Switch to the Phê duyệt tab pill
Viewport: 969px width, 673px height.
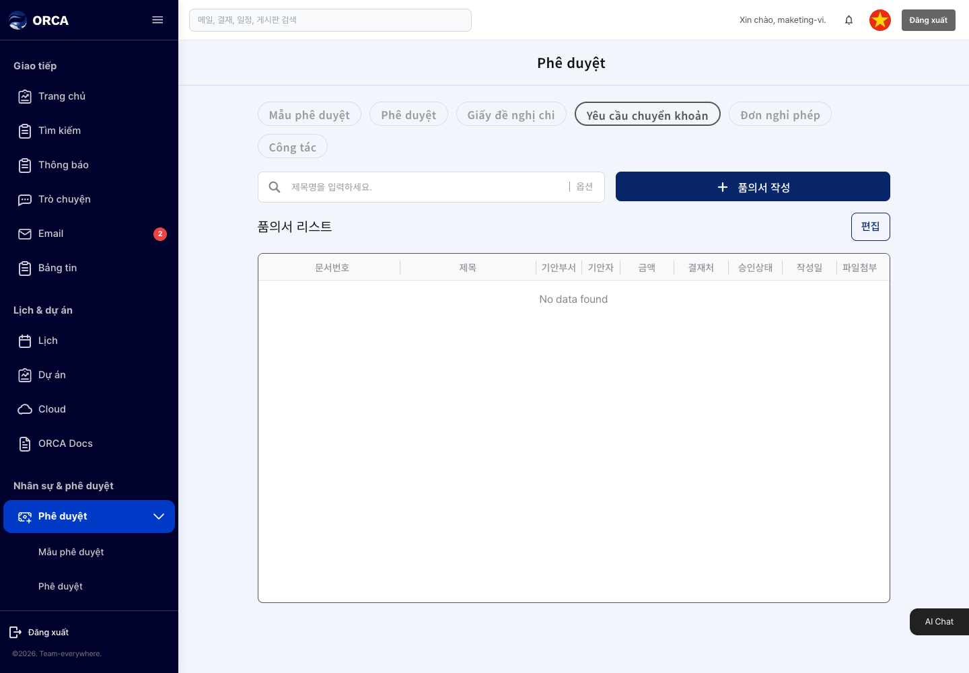(408, 114)
